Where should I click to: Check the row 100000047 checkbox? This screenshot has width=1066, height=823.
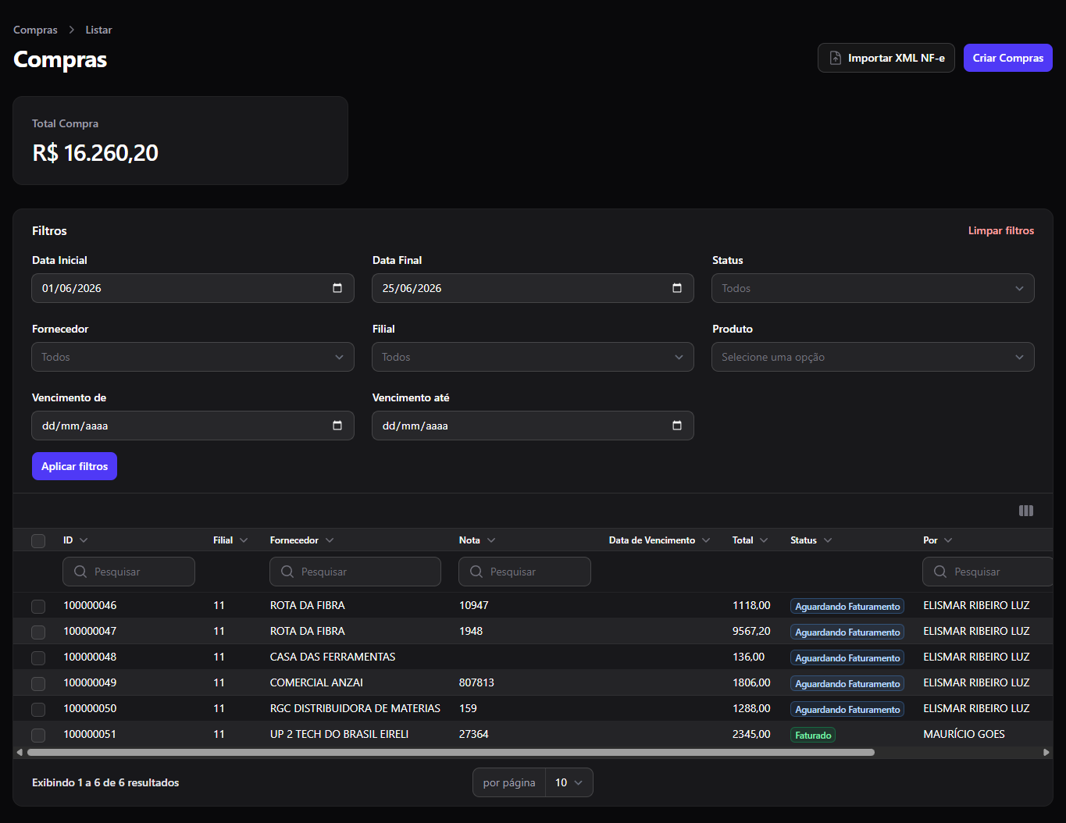(38, 632)
